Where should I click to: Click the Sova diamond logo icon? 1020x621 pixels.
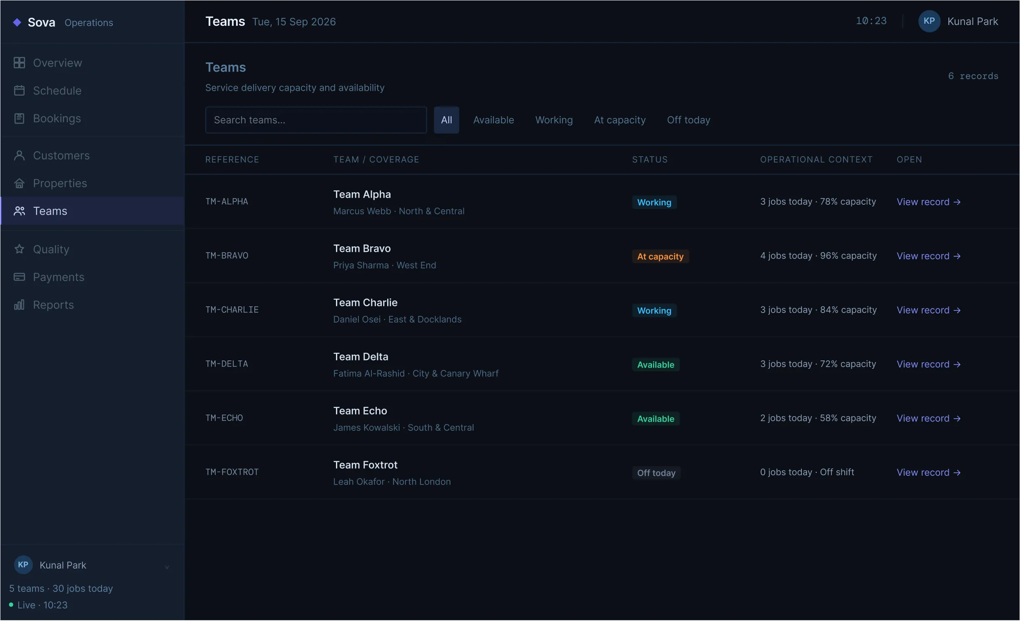pos(17,22)
